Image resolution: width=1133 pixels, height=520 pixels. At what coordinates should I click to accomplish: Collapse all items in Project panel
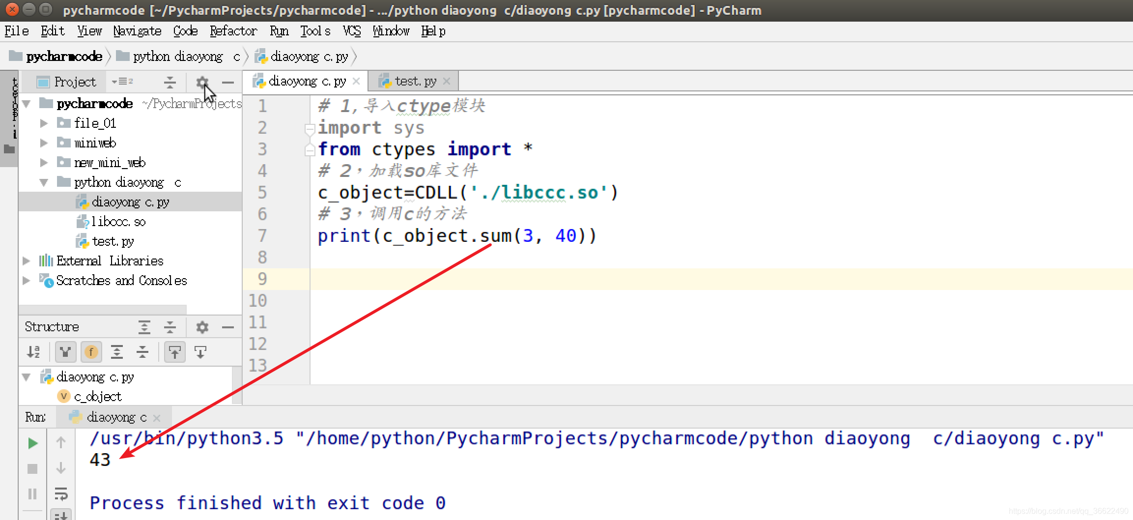pos(170,82)
